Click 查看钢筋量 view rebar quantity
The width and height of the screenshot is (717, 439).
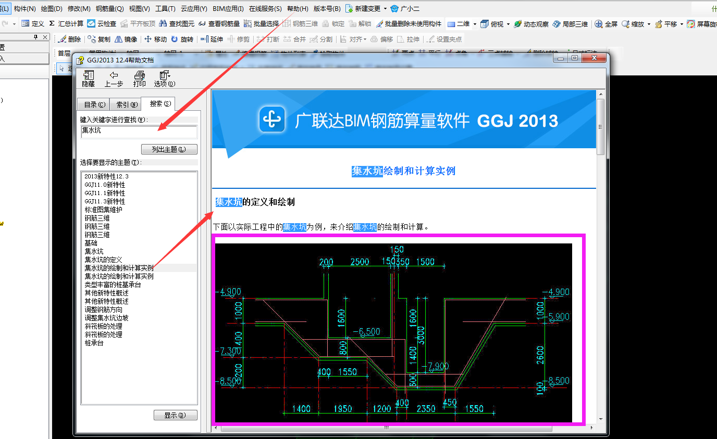[x=219, y=24]
